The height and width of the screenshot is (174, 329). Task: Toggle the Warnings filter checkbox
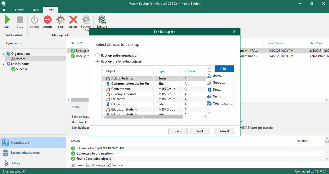pos(88,165)
